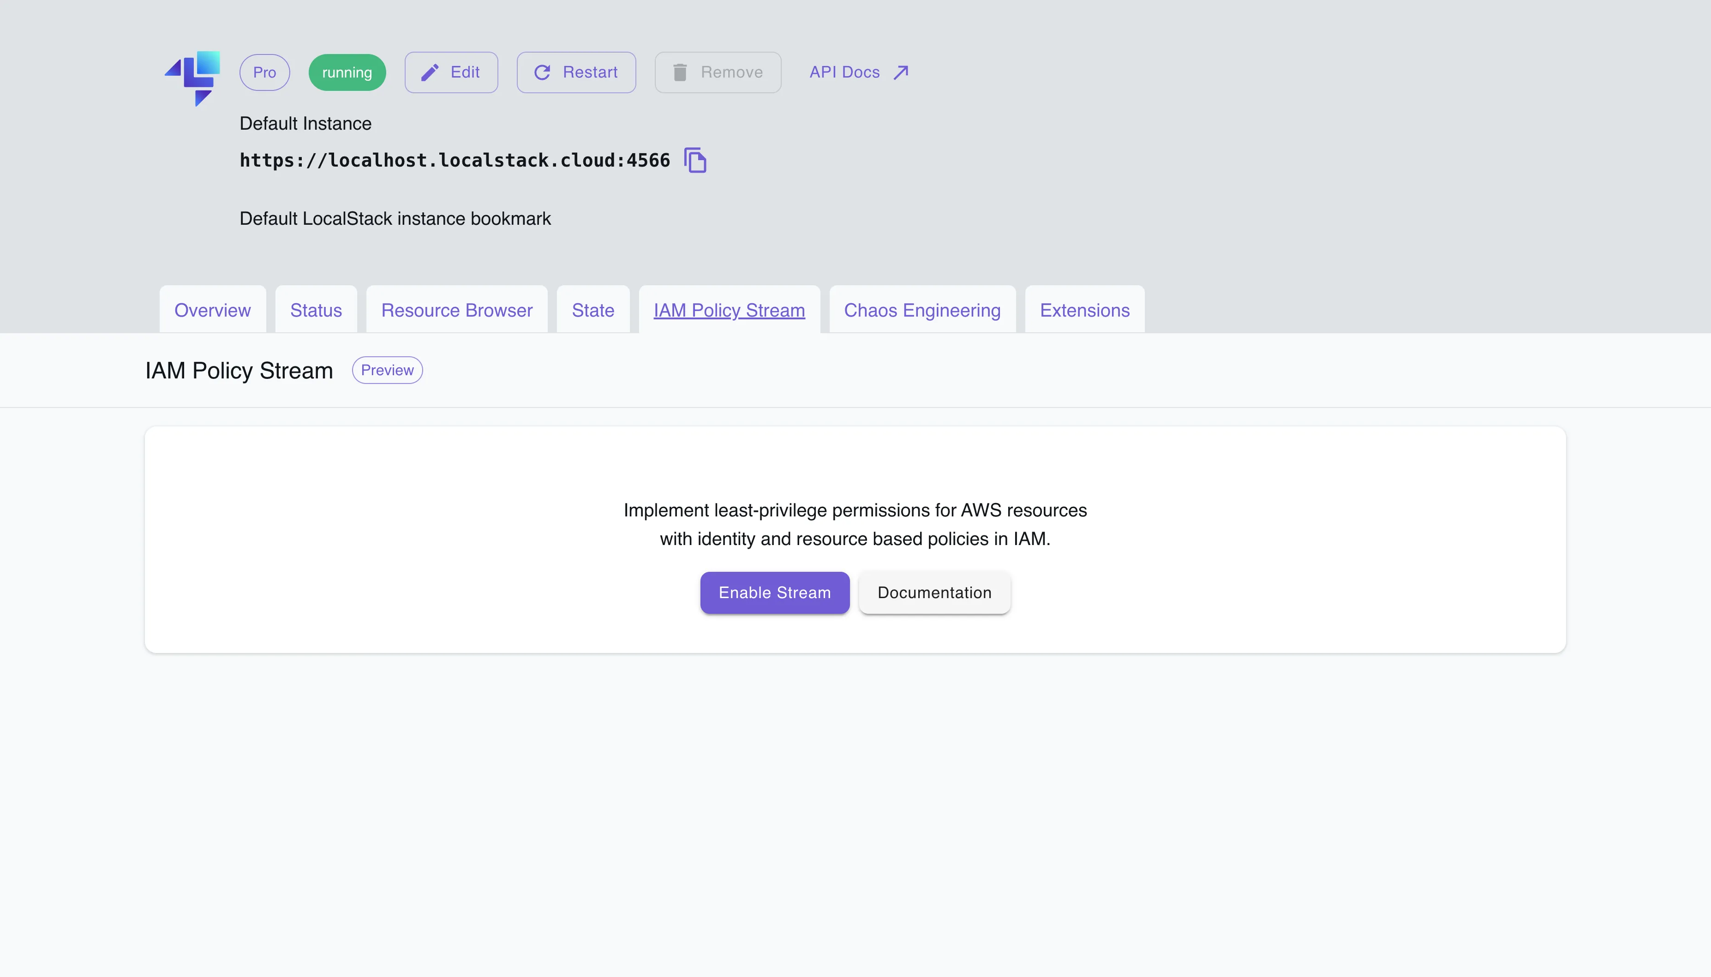
Task: Enable the IAM Policy Stream
Action: point(774,593)
